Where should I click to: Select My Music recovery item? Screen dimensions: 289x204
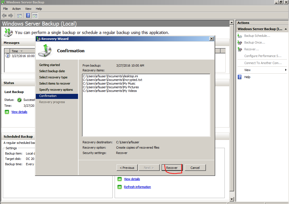pos(109,83)
